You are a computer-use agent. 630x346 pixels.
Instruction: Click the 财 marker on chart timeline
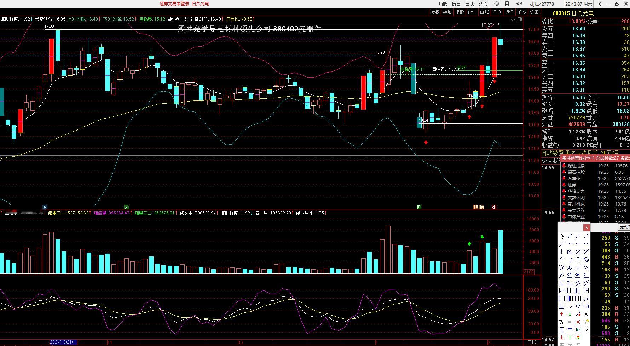coord(45,207)
